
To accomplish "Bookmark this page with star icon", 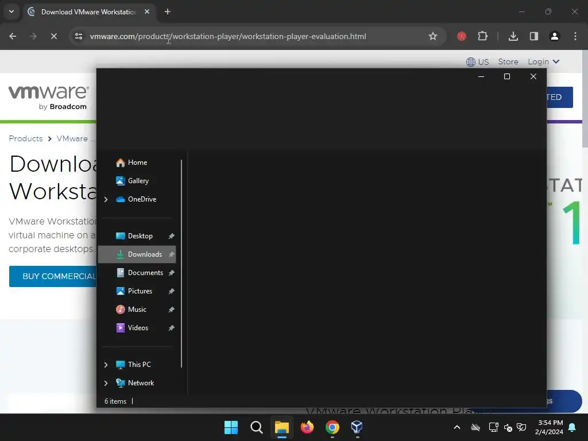I will (x=433, y=36).
